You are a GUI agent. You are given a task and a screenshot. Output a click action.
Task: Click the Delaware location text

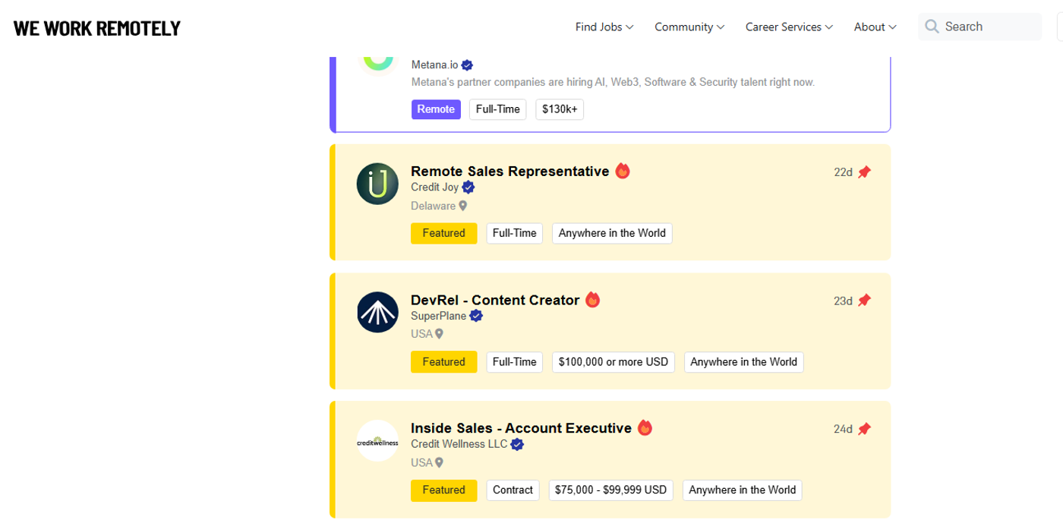433,206
